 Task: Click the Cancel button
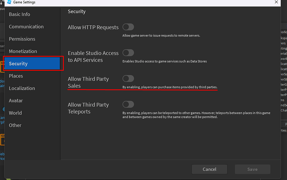click(209, 169)
